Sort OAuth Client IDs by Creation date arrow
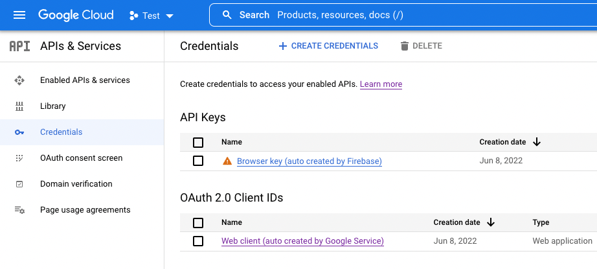The width and height of the screenshot is (597, 269). 491,222
